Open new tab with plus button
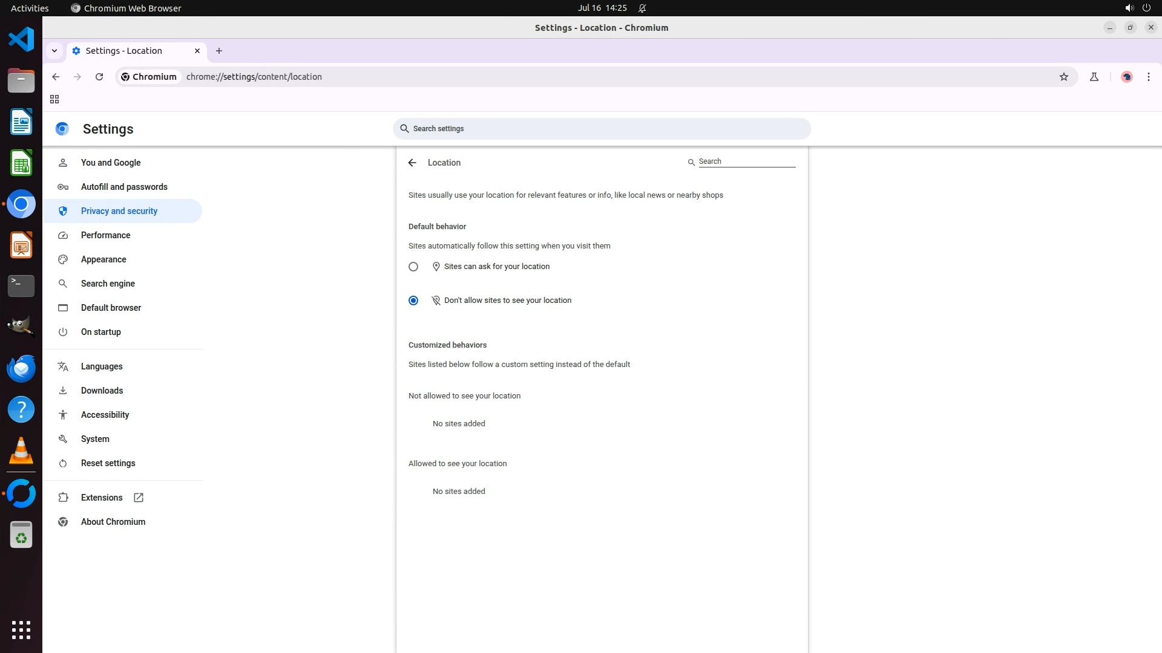This screenshot has height=653, width=1162. (219, 51)
